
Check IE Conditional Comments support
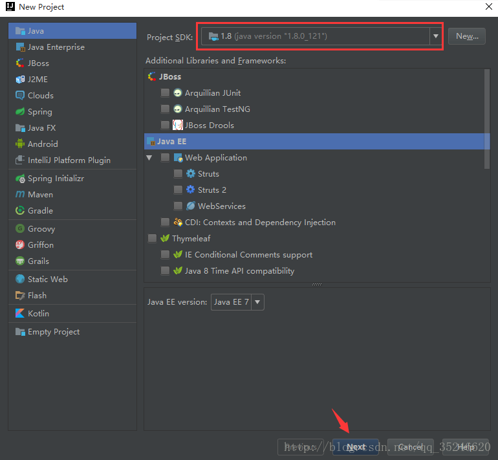tap(165, 254)
